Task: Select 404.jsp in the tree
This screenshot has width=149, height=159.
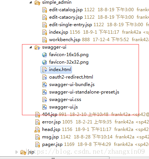Action: pyautogui.click(x=50, y=114)
